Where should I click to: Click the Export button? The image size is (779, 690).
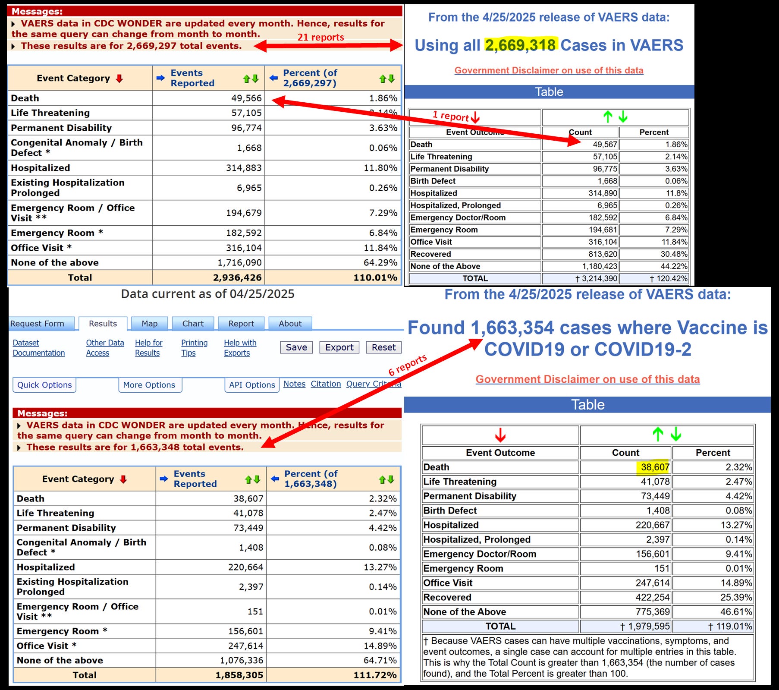click(339, 347)
